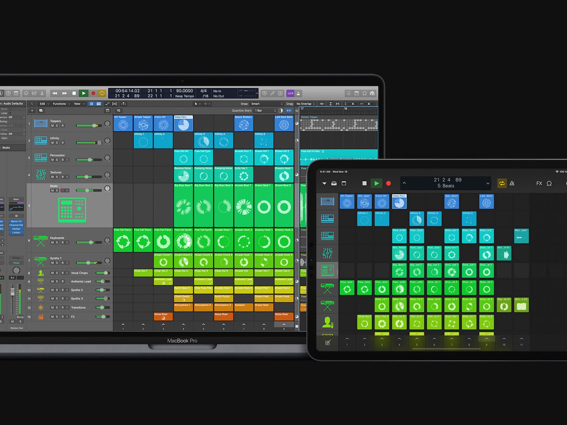Open the Snap dropdown set to Smart
567x425 pixels.
267,104
